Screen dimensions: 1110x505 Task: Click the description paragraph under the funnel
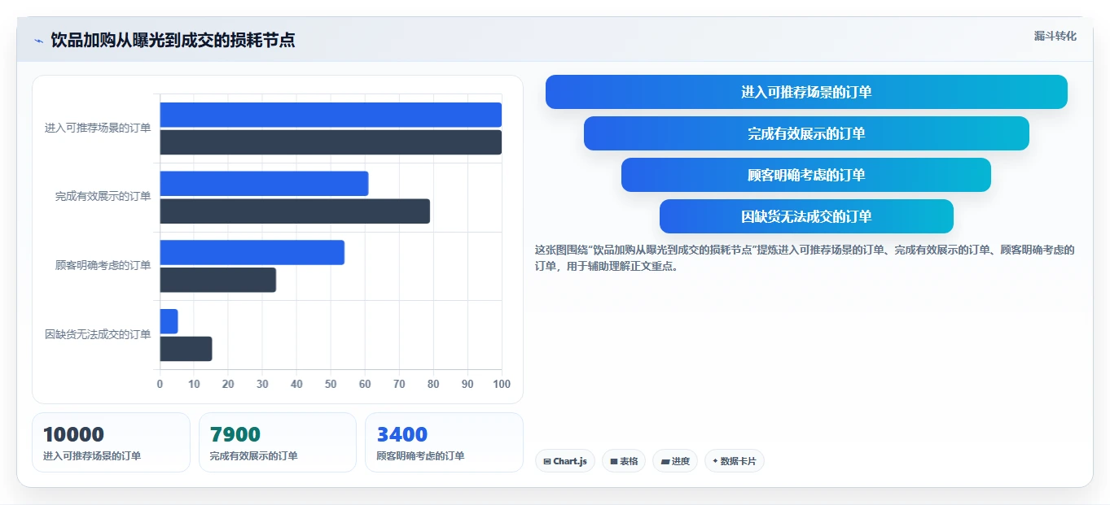(x=805, y=258)
